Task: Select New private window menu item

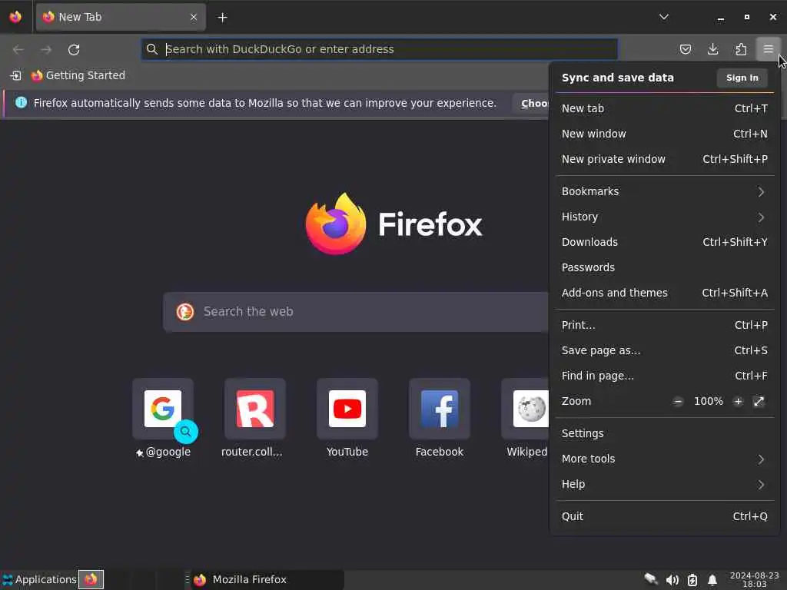Action: coord(665,159)
